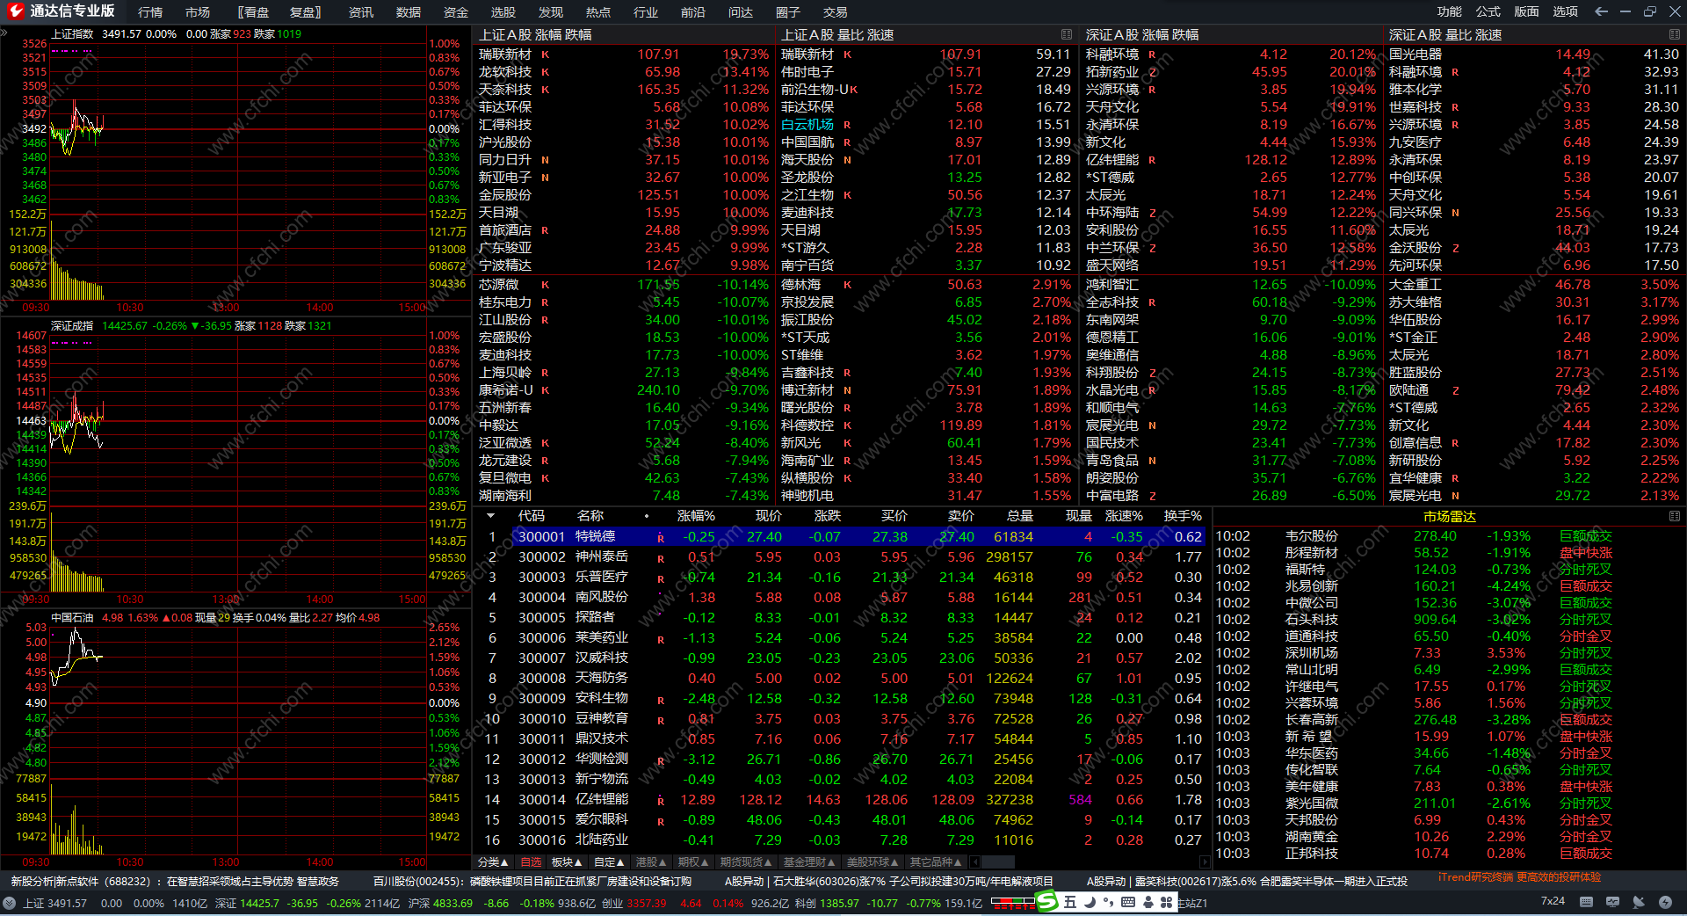Open the 选股 menu
Screen dimensions: 1687x916
point(503,12)
